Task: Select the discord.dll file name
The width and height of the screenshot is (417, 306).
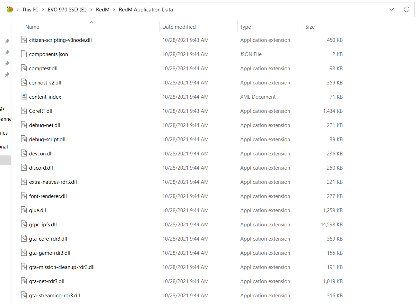Action: coord(41,168)
